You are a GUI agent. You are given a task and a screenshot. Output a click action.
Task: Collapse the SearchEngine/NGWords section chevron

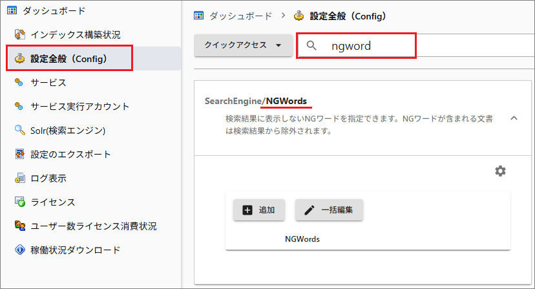pyautogui.click(x=514, y=118)
